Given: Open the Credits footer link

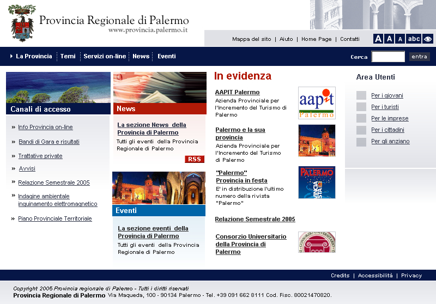Looking at the screenshot, I should pyautogui.click(x=340, y=275).
